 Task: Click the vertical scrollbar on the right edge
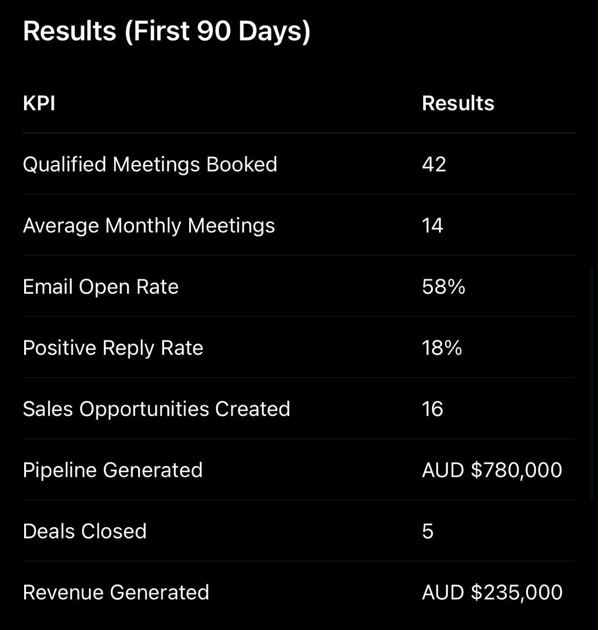(x=592, y=384)
